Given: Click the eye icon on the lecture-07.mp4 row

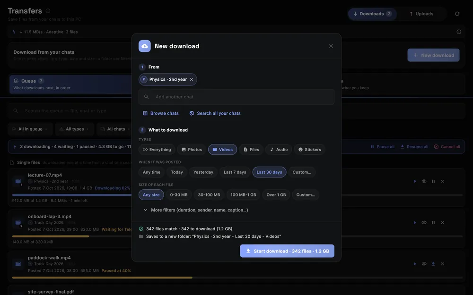Looking at the screenshot, I should tap(424, 181).
